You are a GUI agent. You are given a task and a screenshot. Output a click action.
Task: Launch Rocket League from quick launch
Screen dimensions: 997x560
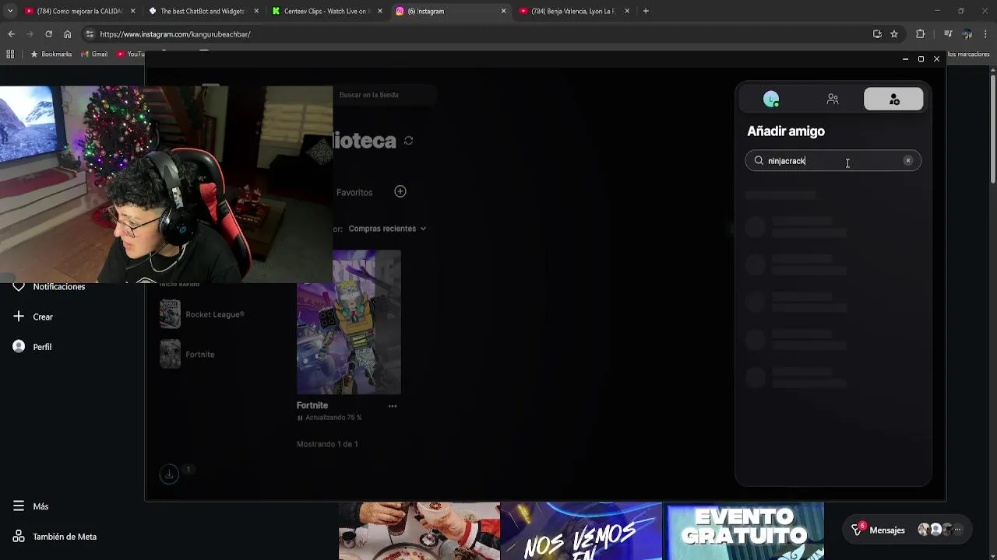[x=203, y=314]
